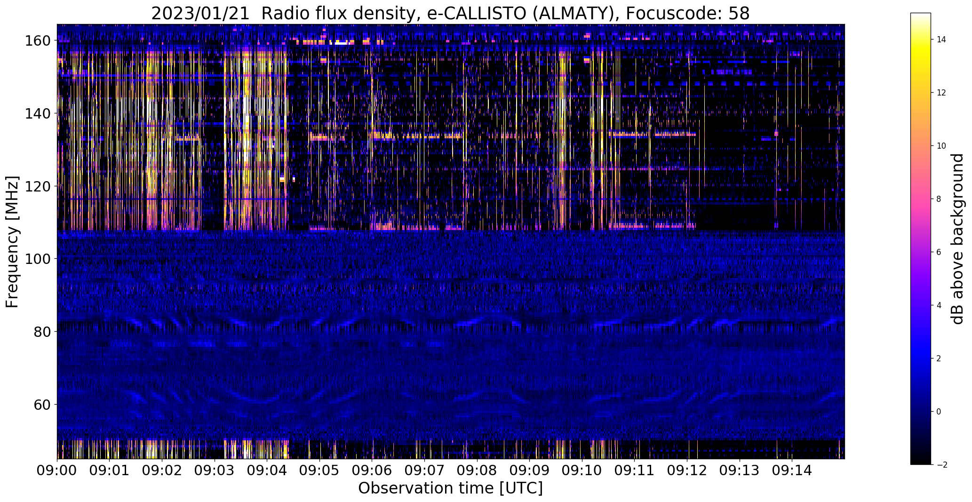972x502 pixels.
Task: Click the 09:05 time tick label
Action: point(320,470)
